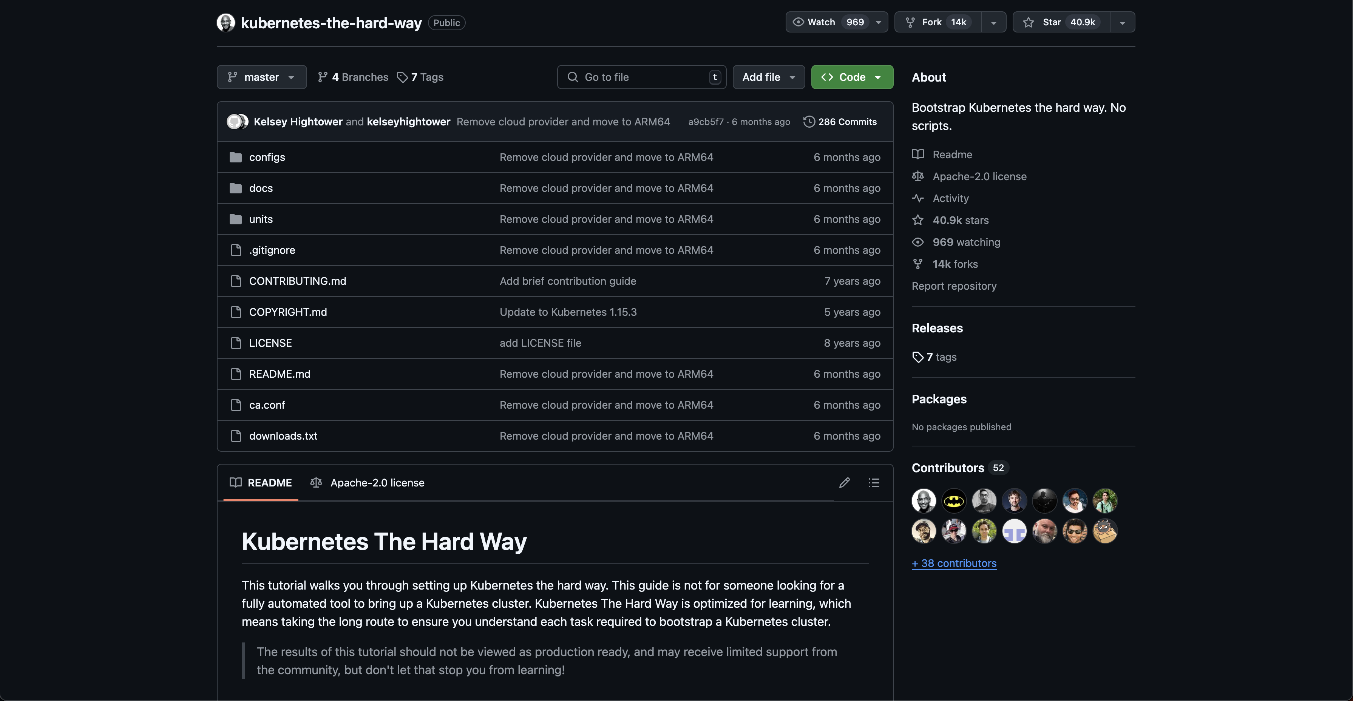View the 4 Branches link

pyautogui.click(x=353, y=77)
